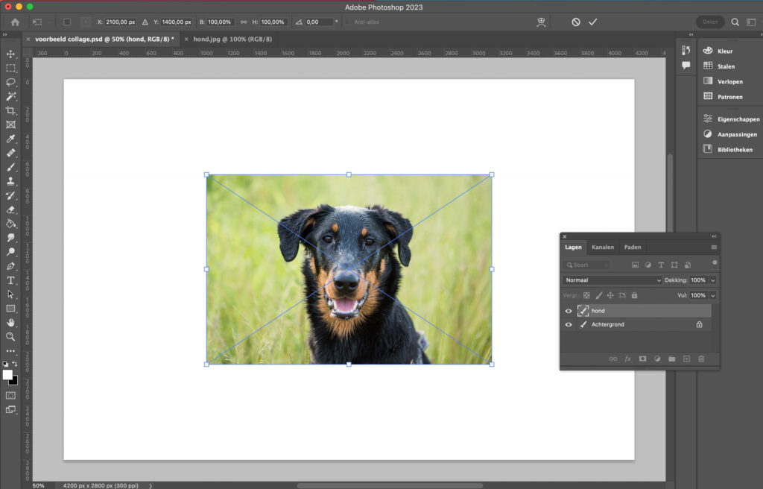The width and height of the screenshot is (763, 489).
Task: Expand the Dekking opacity dropdown arrow
Action: click(x=713, y=280)
